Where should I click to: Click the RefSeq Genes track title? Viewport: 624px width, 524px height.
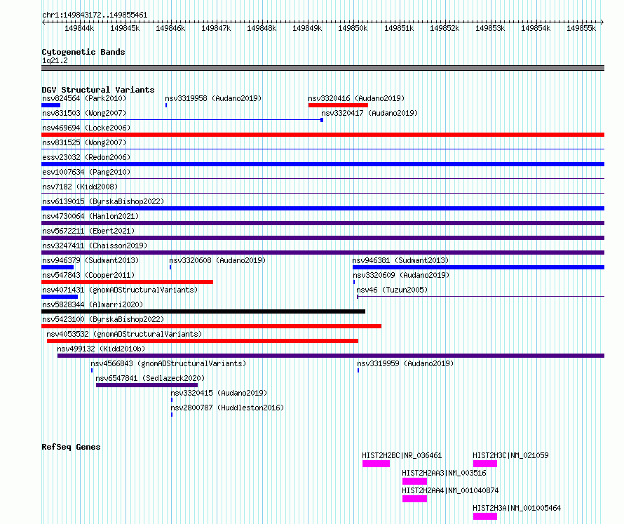(x=71, y=447)
